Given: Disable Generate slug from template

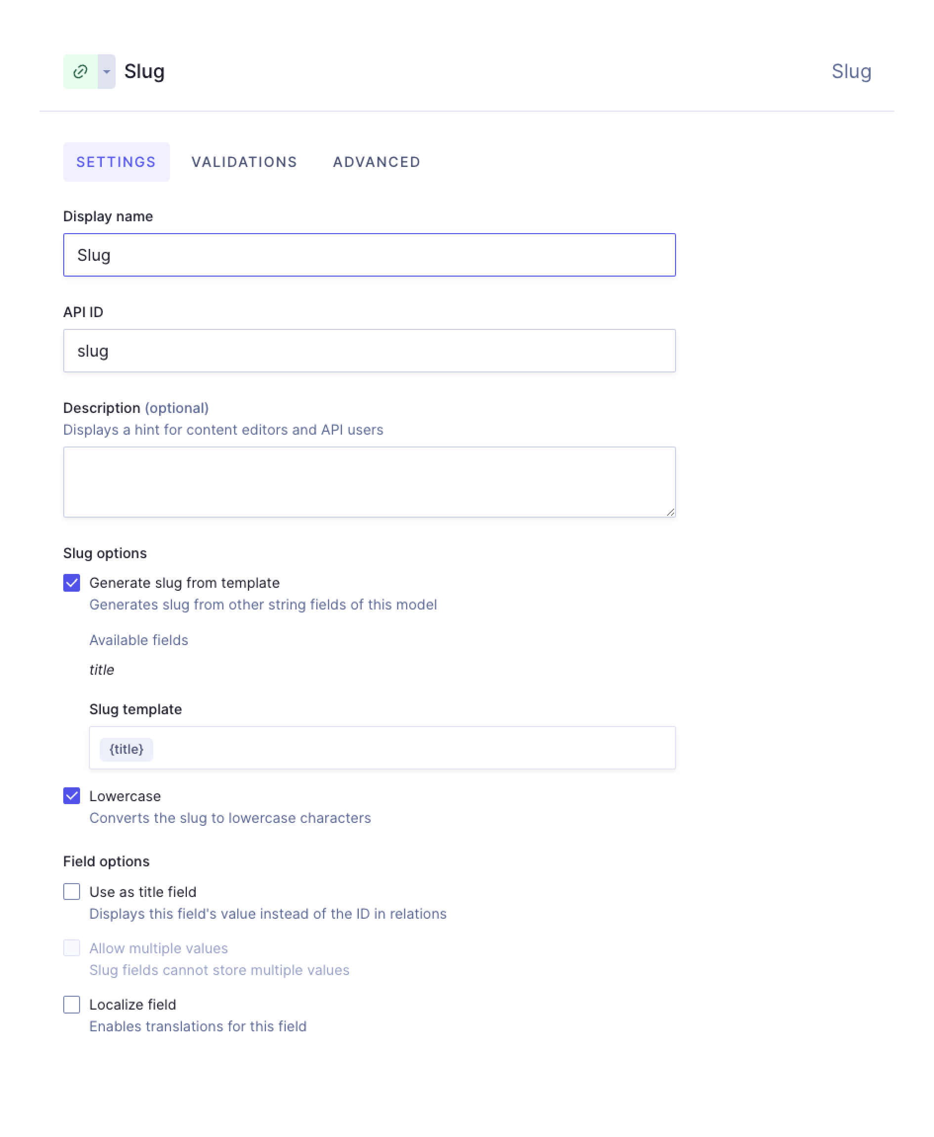Looking at the screenshot, I should click(x=72, y=582).
